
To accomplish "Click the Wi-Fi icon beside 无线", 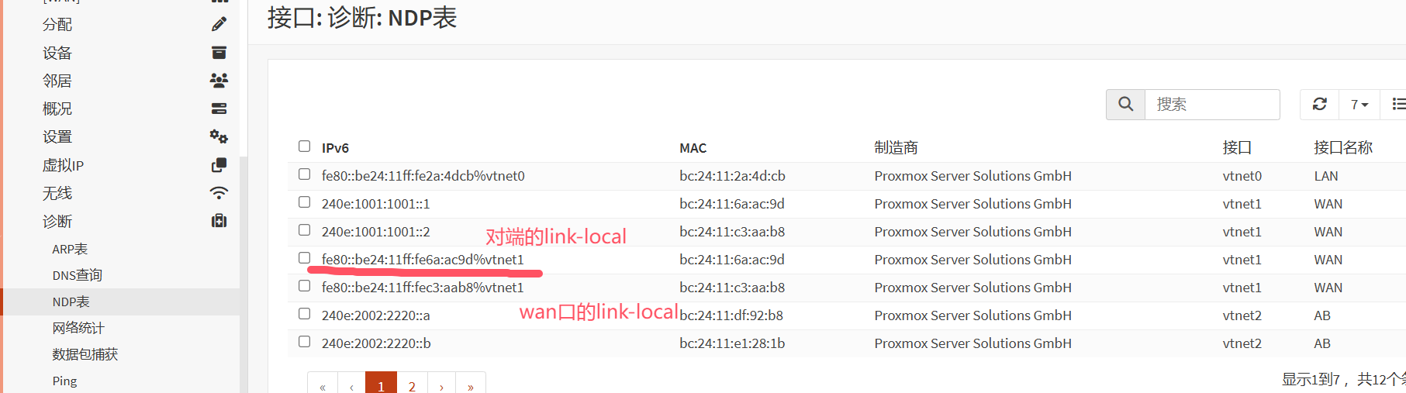I will tap(219, 193).
